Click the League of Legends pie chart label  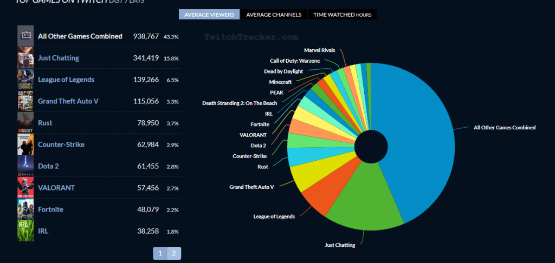(274, 216)
